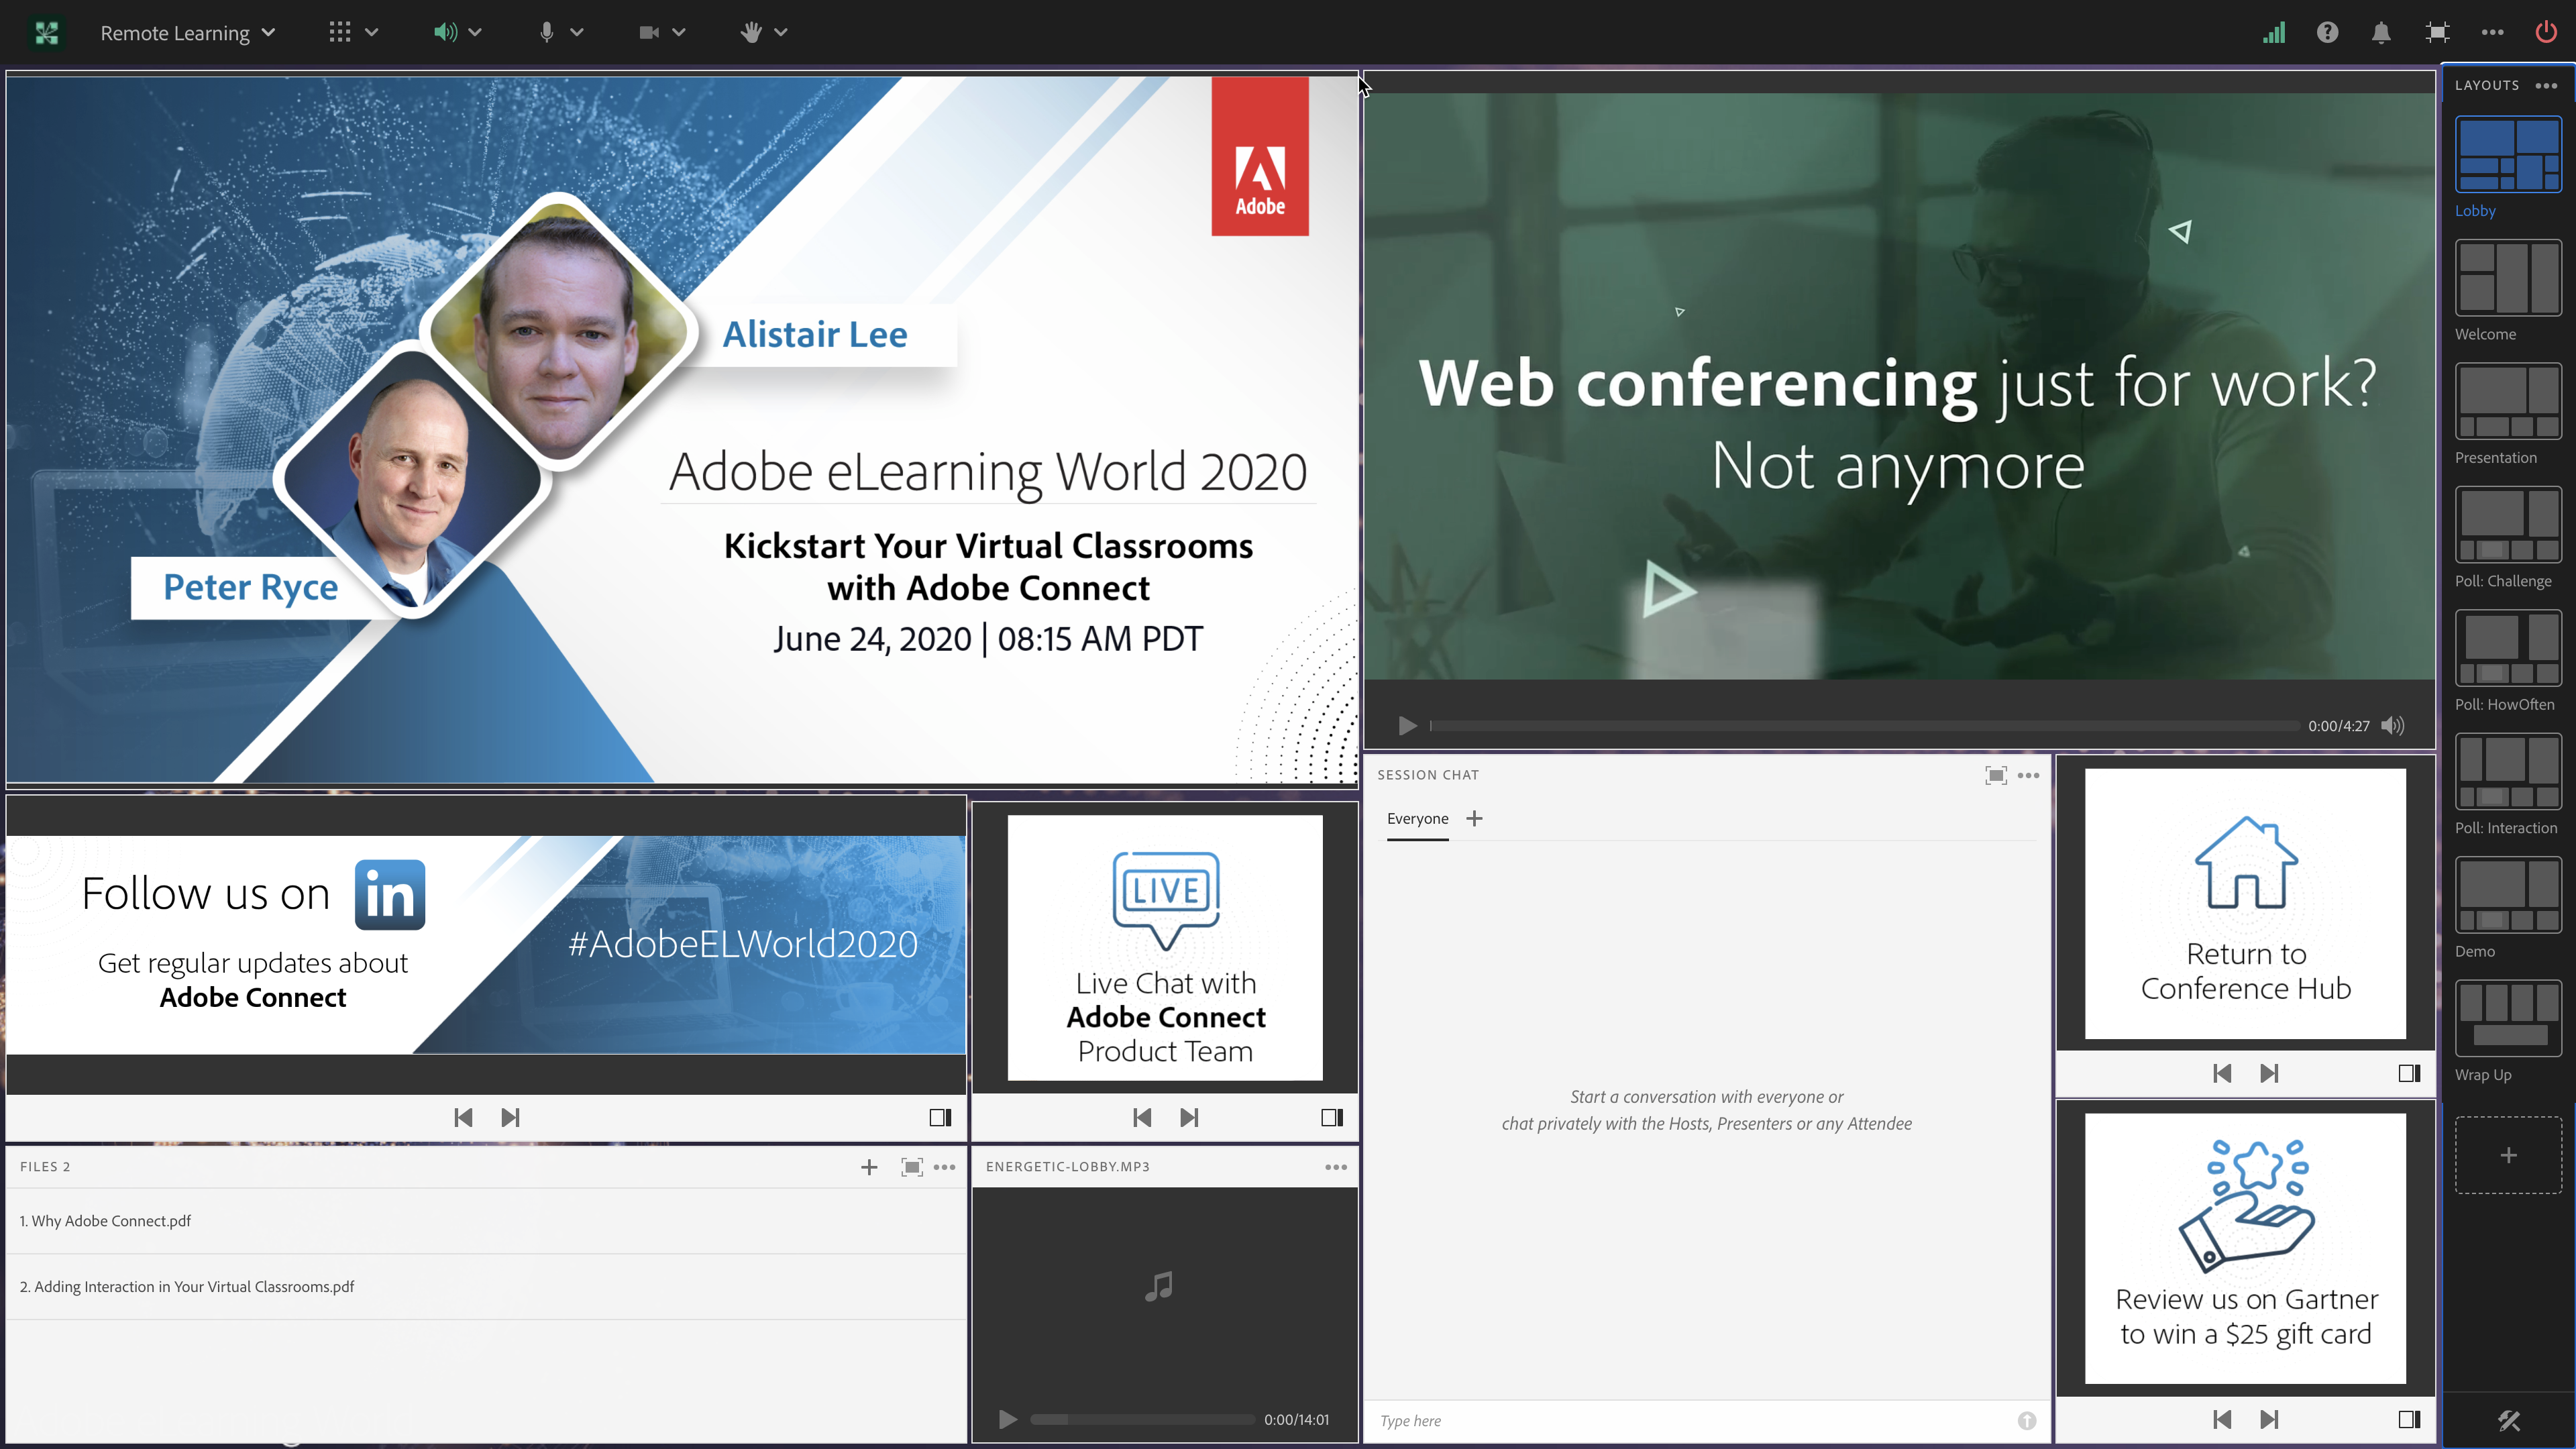This screenshot has width=2576, height=1449.
Task: Toggle chat to private with Presenters
Action: (x=1474, y=817)
